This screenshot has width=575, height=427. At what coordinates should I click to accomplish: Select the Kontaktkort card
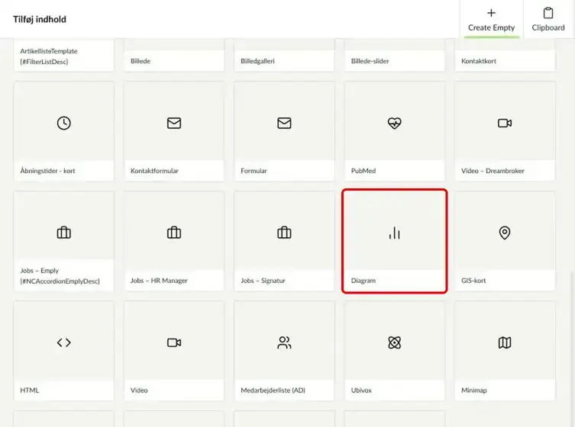(505, 55)
